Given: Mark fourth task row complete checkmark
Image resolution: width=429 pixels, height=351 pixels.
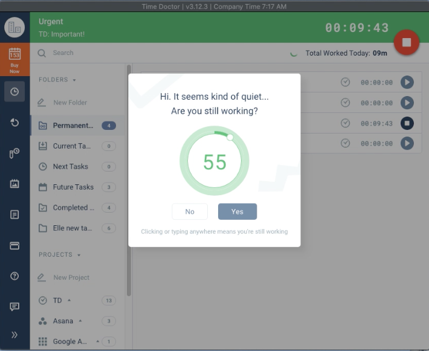Looking at the screenshot, I should (345, 143).
